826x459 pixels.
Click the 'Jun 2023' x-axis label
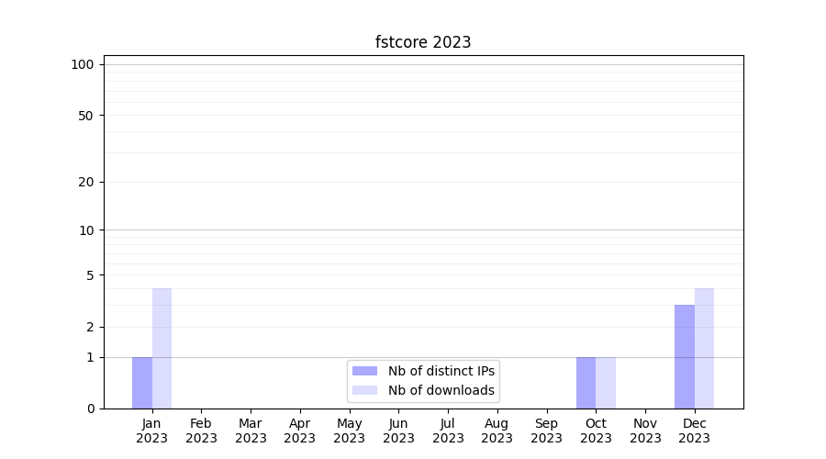(398, 431)
